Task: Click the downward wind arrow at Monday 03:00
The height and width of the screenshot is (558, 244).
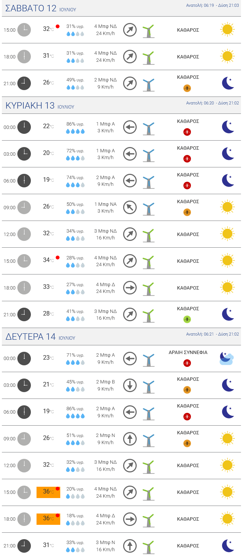Action: [130, 385]
